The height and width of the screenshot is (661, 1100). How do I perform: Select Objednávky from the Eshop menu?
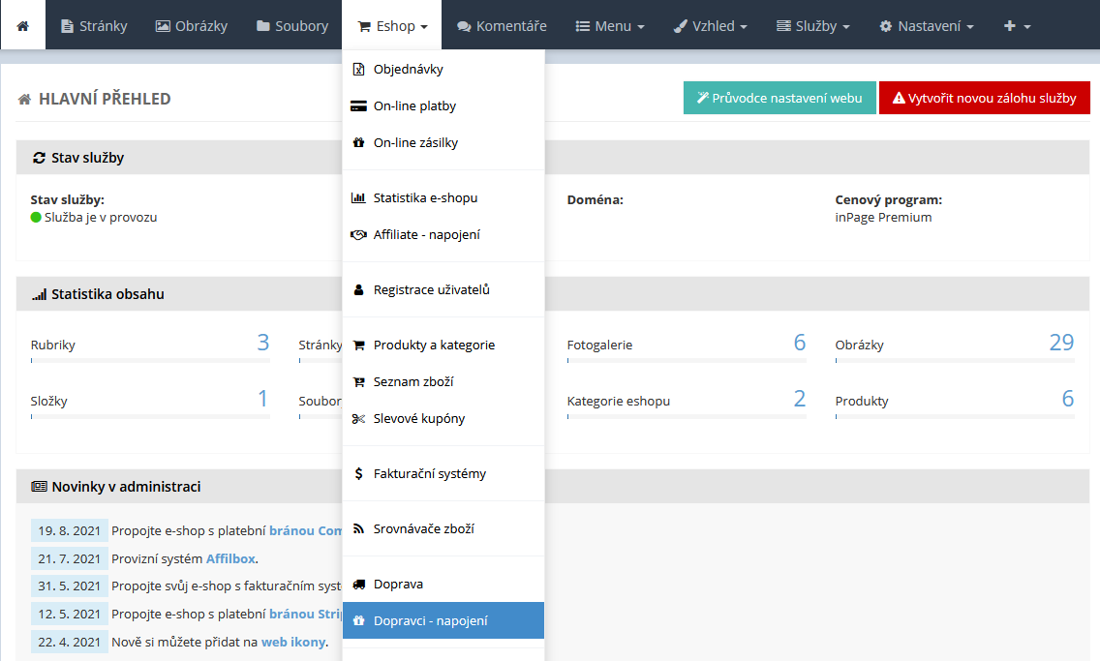point(408,70)
